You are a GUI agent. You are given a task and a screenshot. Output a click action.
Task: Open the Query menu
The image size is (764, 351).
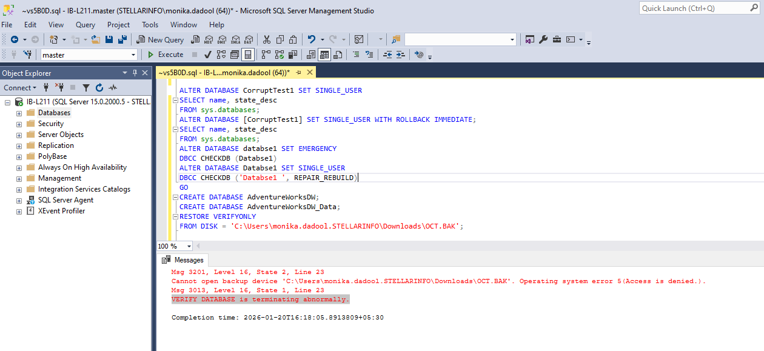point(85,25)
